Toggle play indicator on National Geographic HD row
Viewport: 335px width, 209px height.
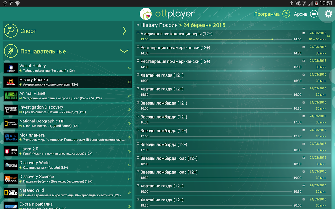[x=129, y=124]
